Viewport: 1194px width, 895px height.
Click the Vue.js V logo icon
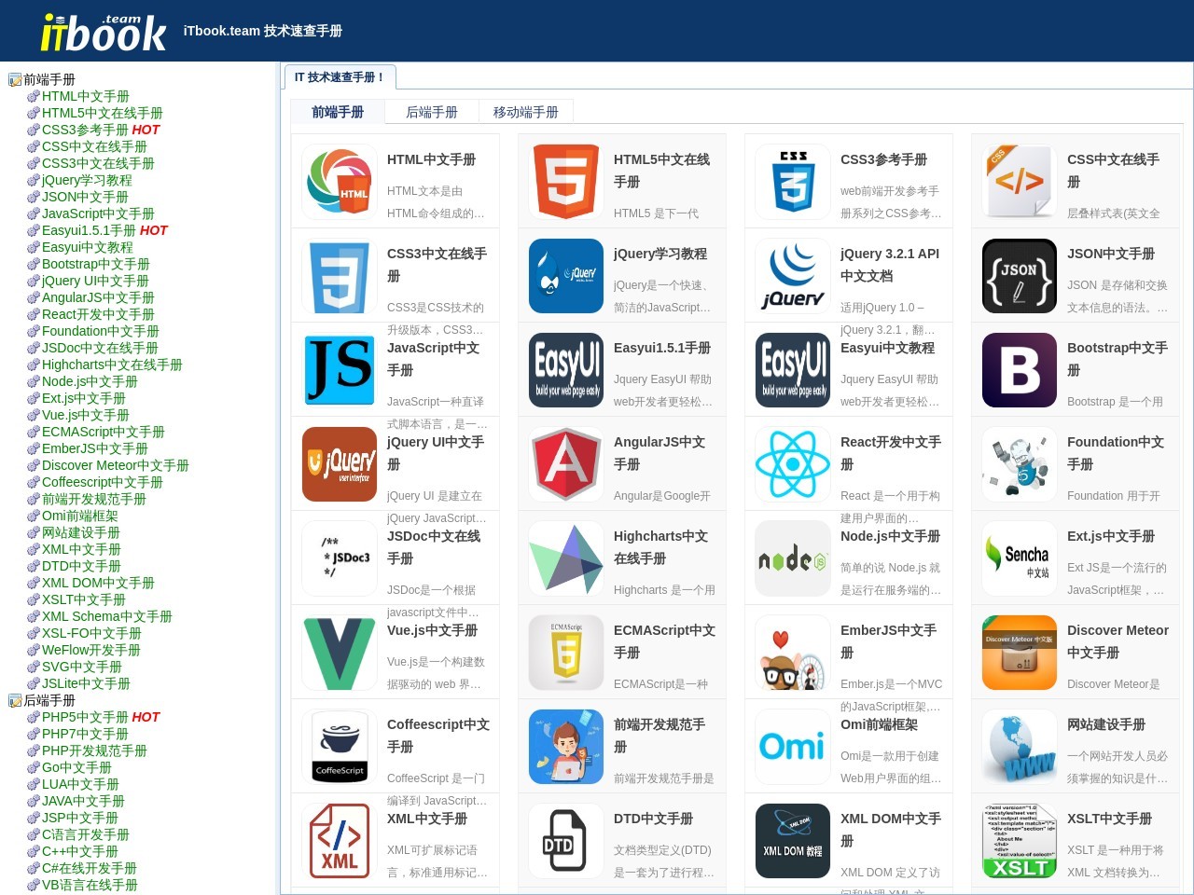tap(339, 653)
